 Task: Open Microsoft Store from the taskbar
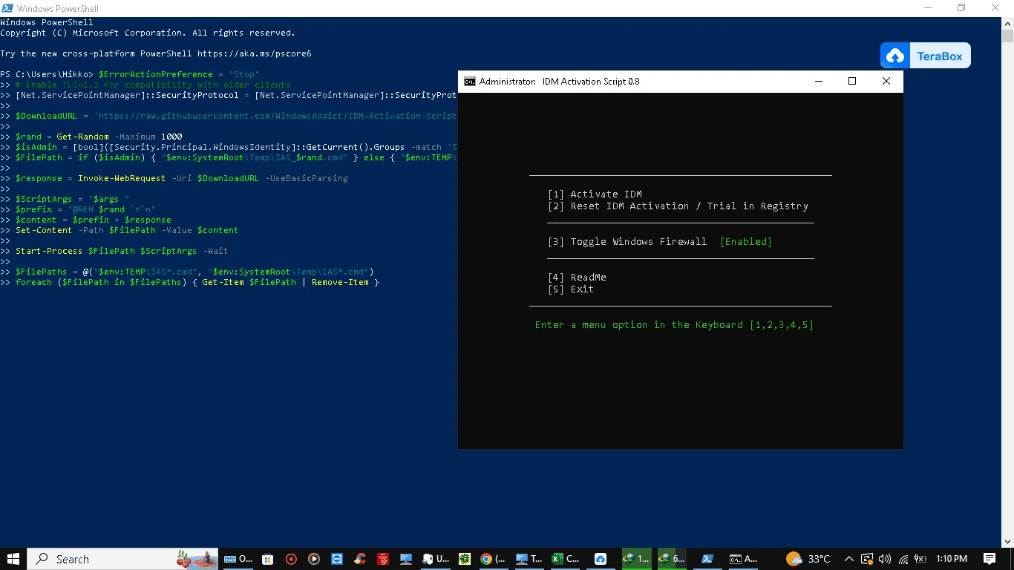point(268,559)
